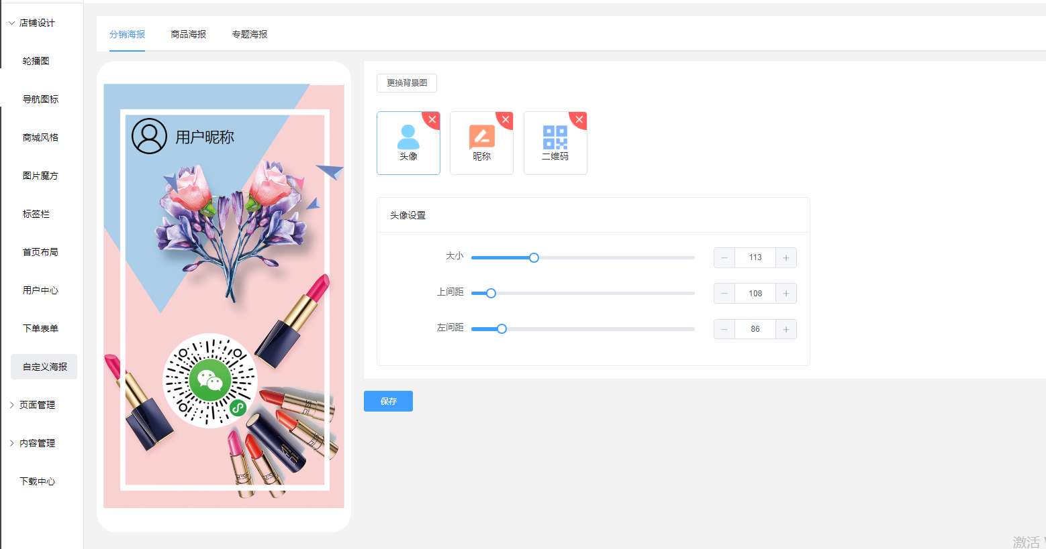Remove the 昵称 element with its red X

click(x=506, y=119)
